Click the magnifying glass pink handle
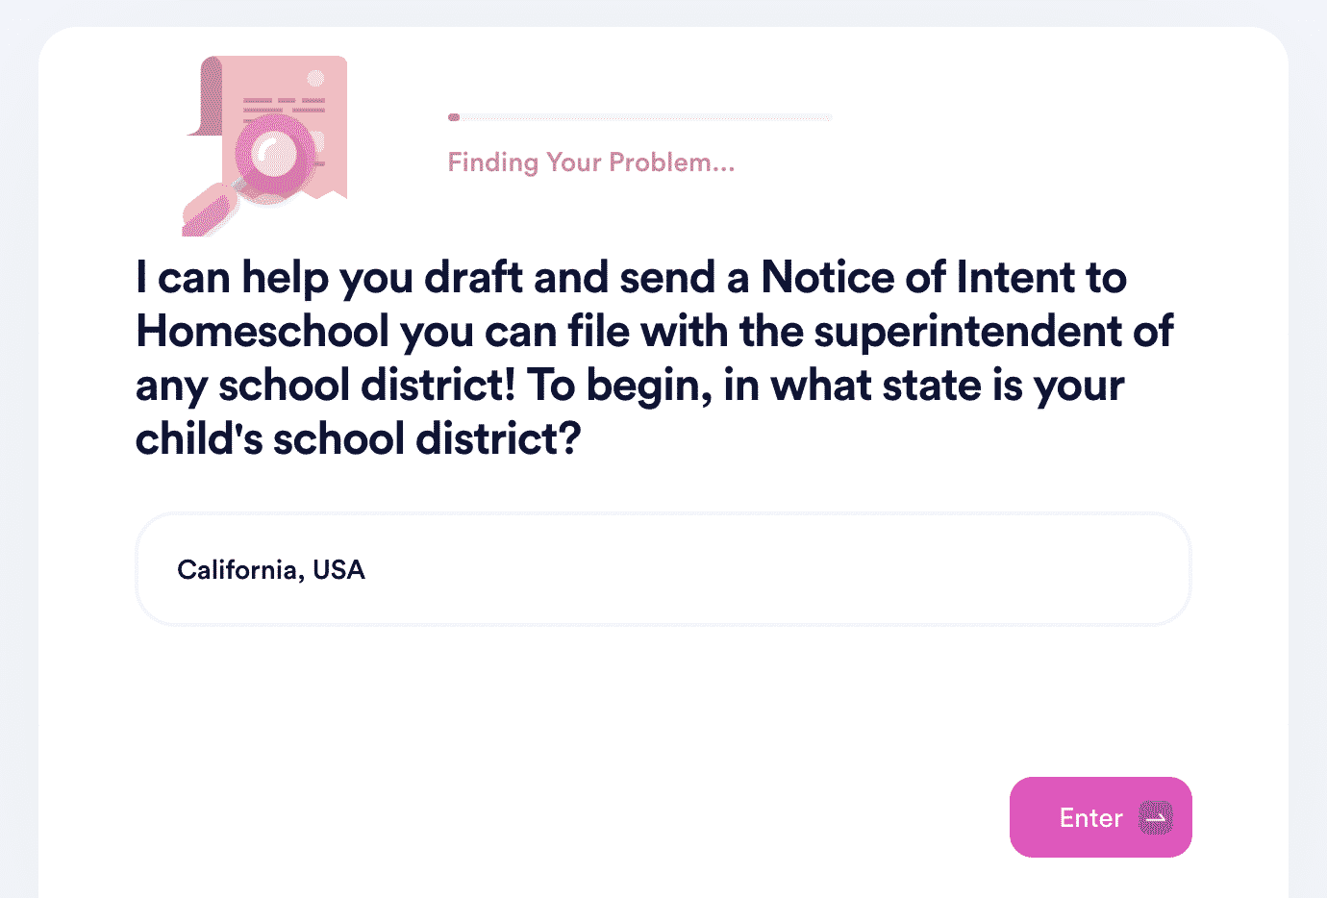Image resolution: width=1327 pixels, height=898 pixels. [x=209, y=212]
